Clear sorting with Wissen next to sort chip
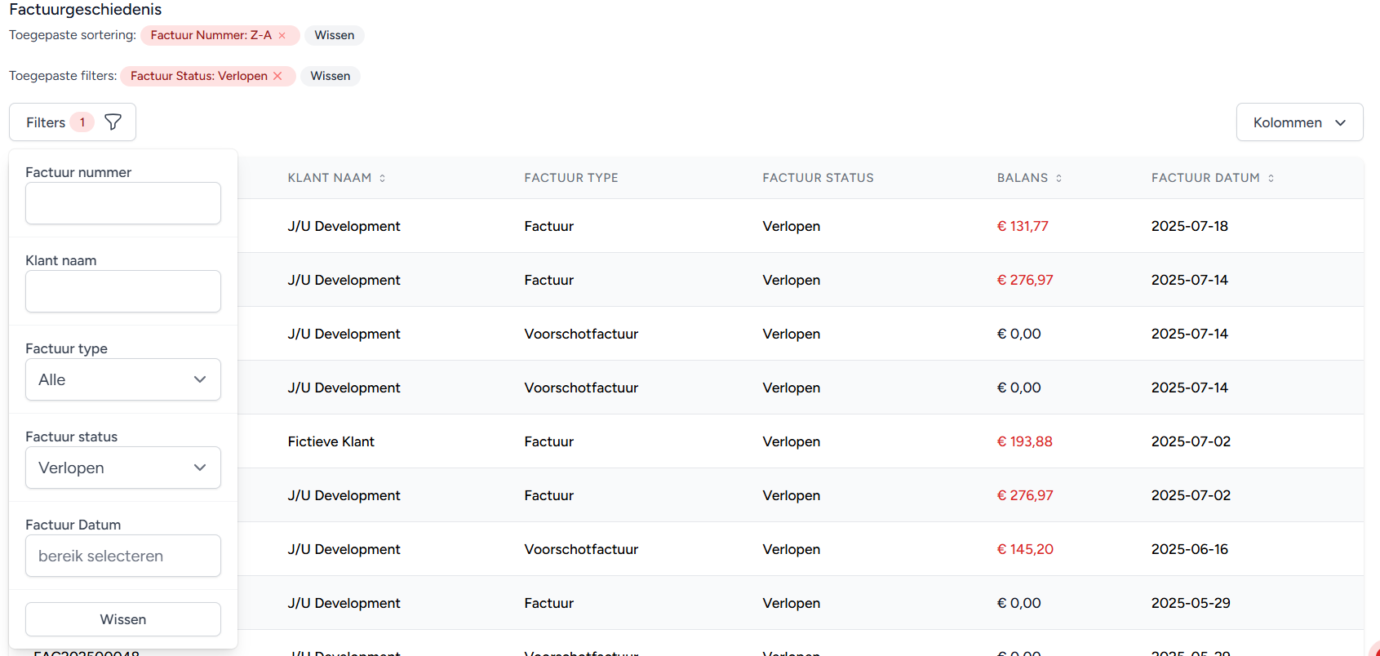This screenshot has width=1380, height=656. click(335, 35)
